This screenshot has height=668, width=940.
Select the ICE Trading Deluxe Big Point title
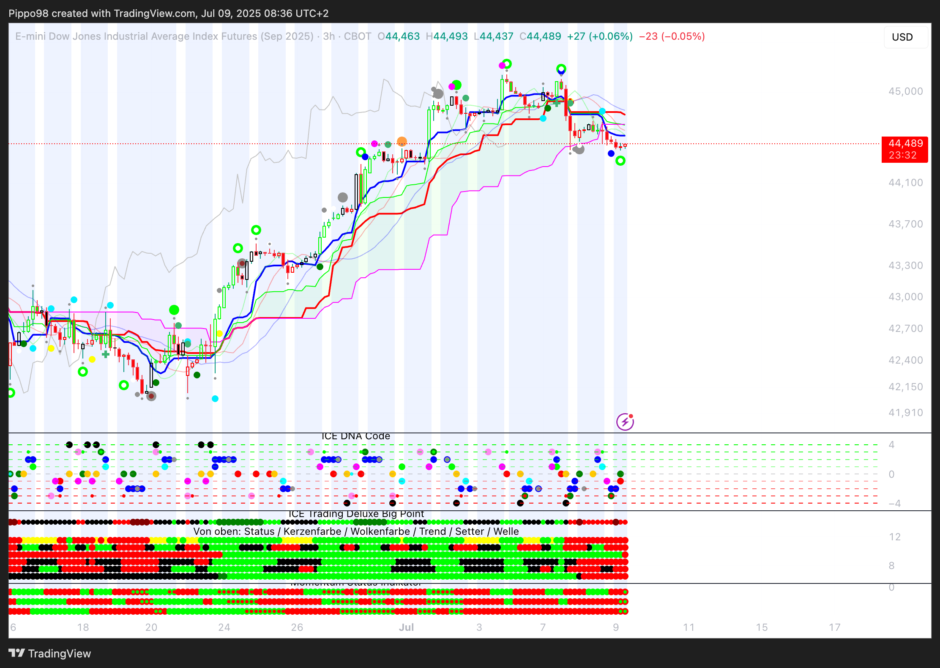pos(356,514)
